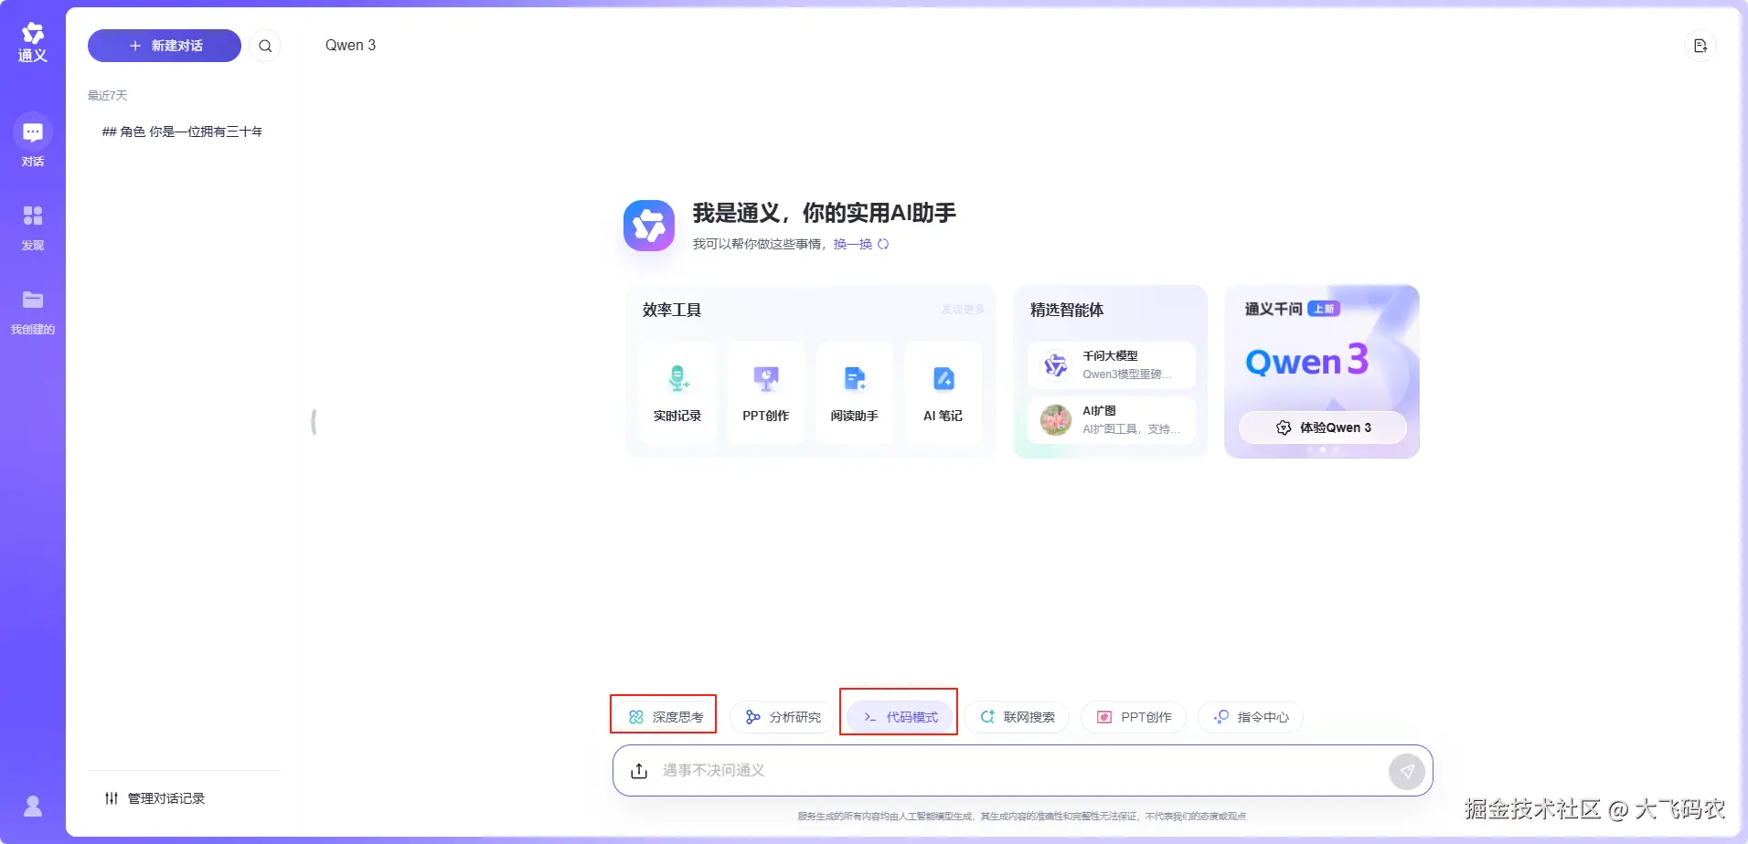Toggle 深度思考 mode
The height and width of the screenshot is (844, 1748).
[665, 717]
